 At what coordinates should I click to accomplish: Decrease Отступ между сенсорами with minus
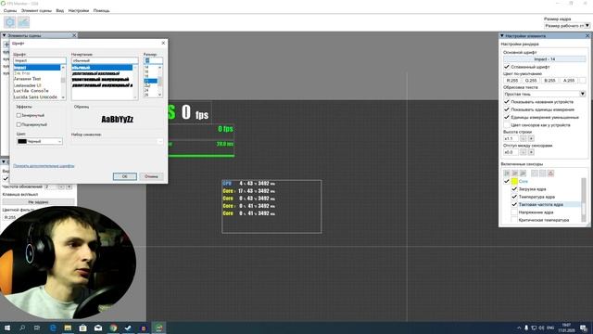(x=524, y=152)
